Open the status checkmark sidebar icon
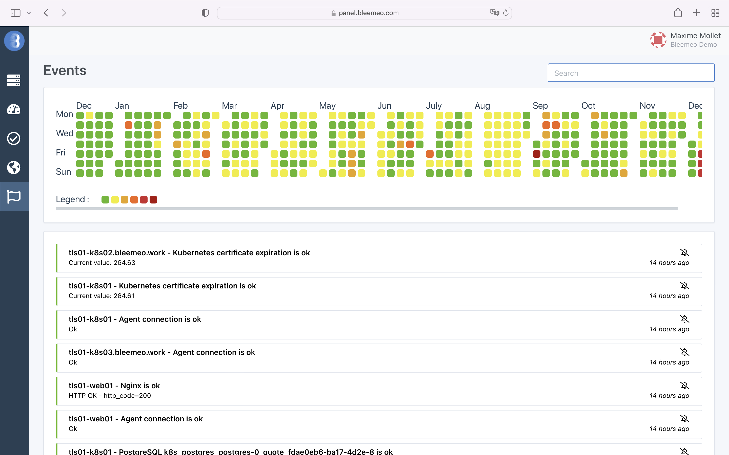The height and width of the screenshot is (455, 729). point(14,139)
